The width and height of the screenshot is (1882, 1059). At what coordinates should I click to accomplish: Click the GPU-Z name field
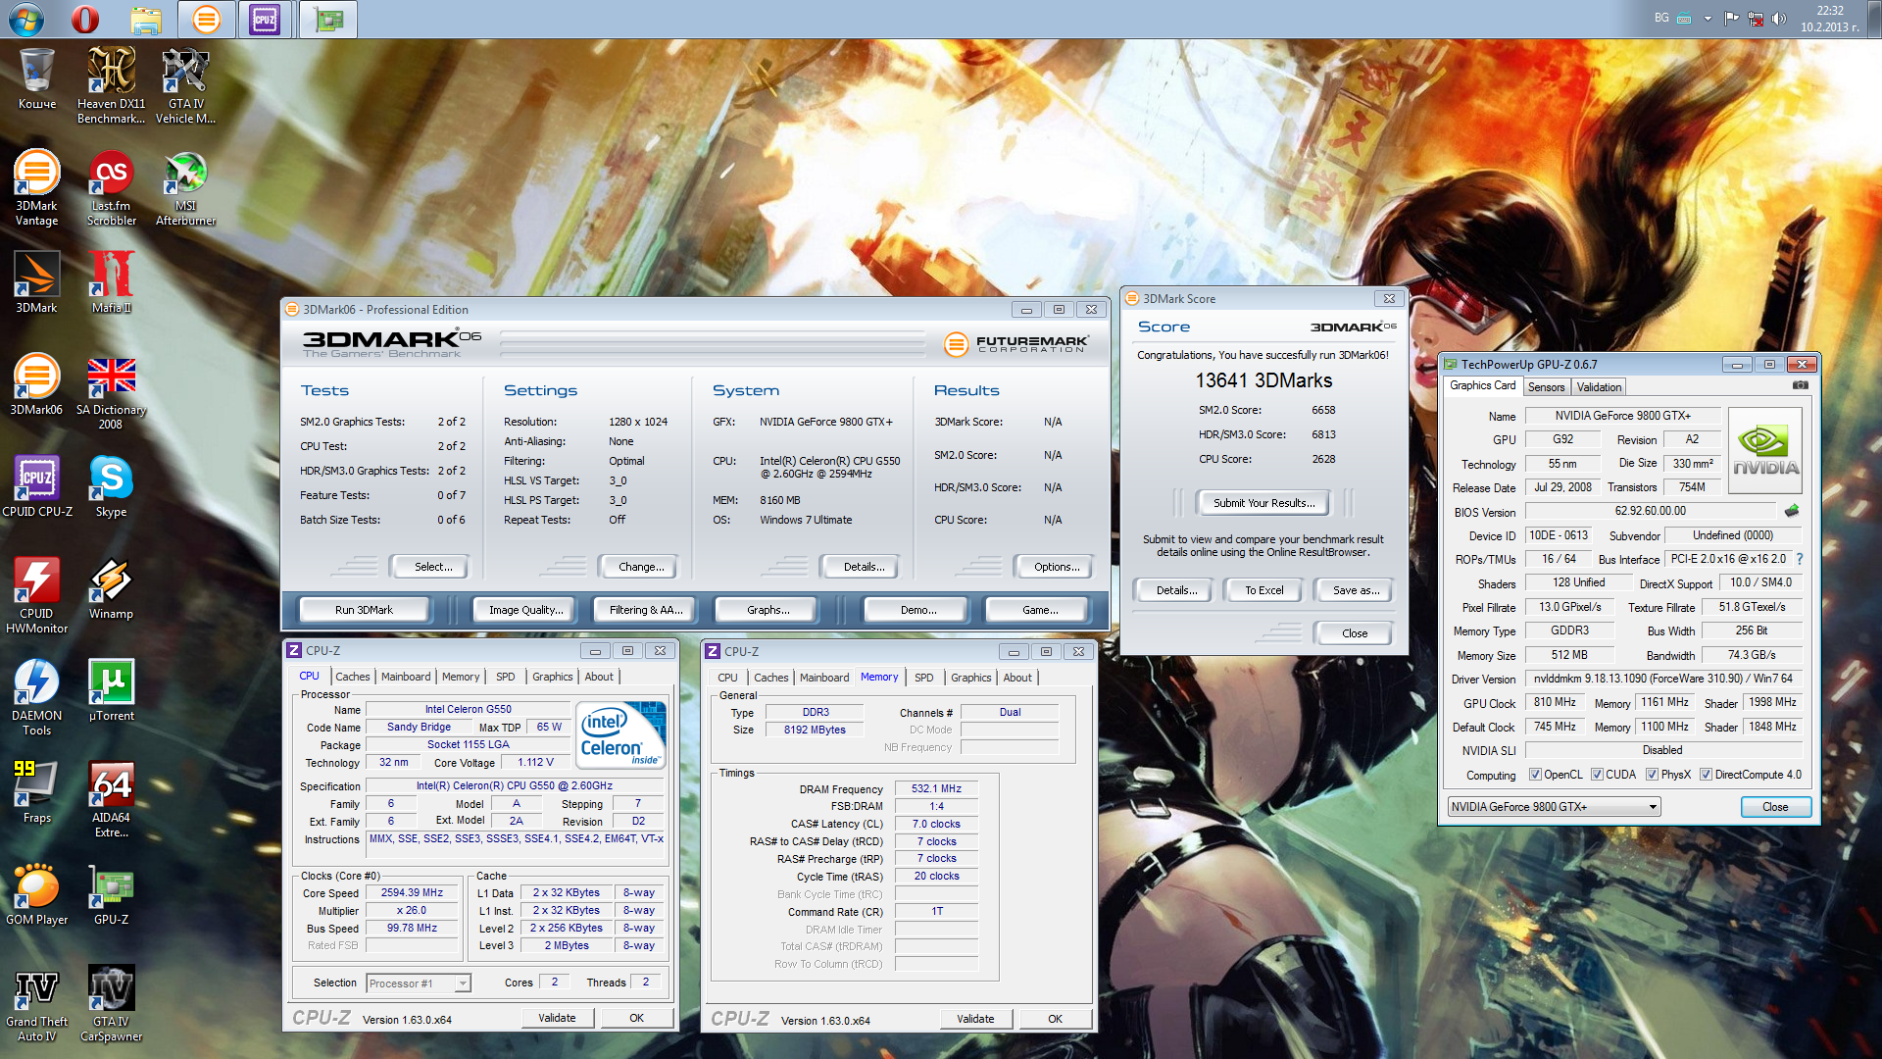coord(1622,416)
